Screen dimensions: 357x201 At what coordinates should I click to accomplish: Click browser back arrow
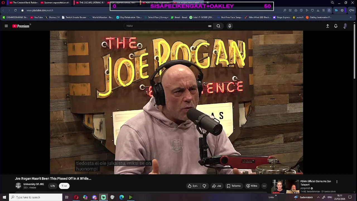pos(3,10)
